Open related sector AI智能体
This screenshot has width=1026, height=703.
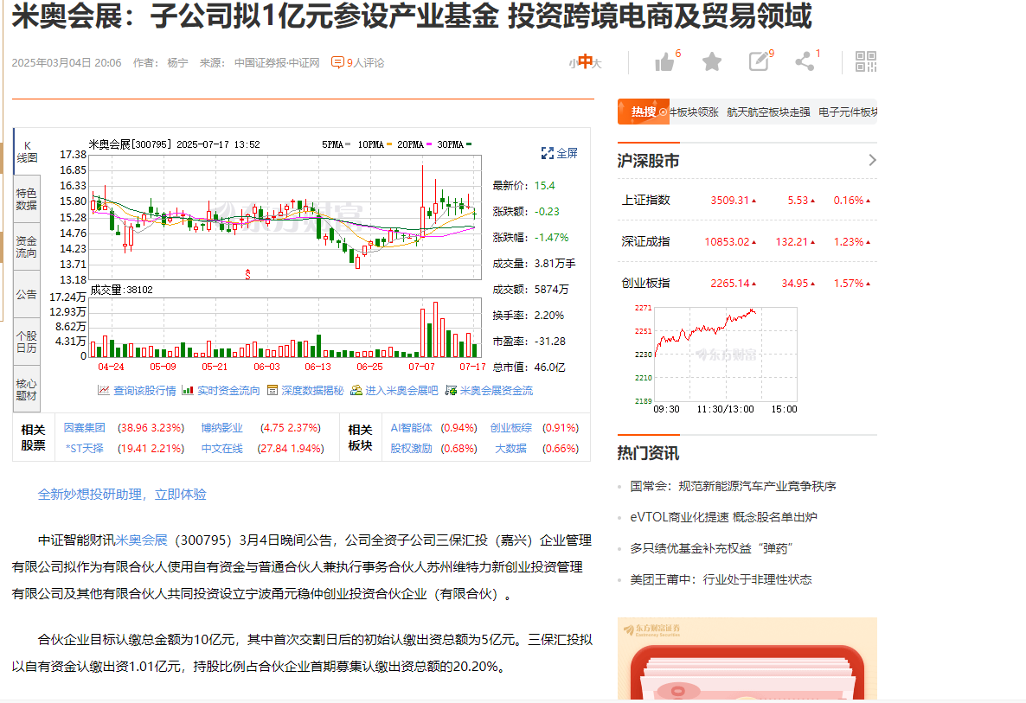pos(411,428)
